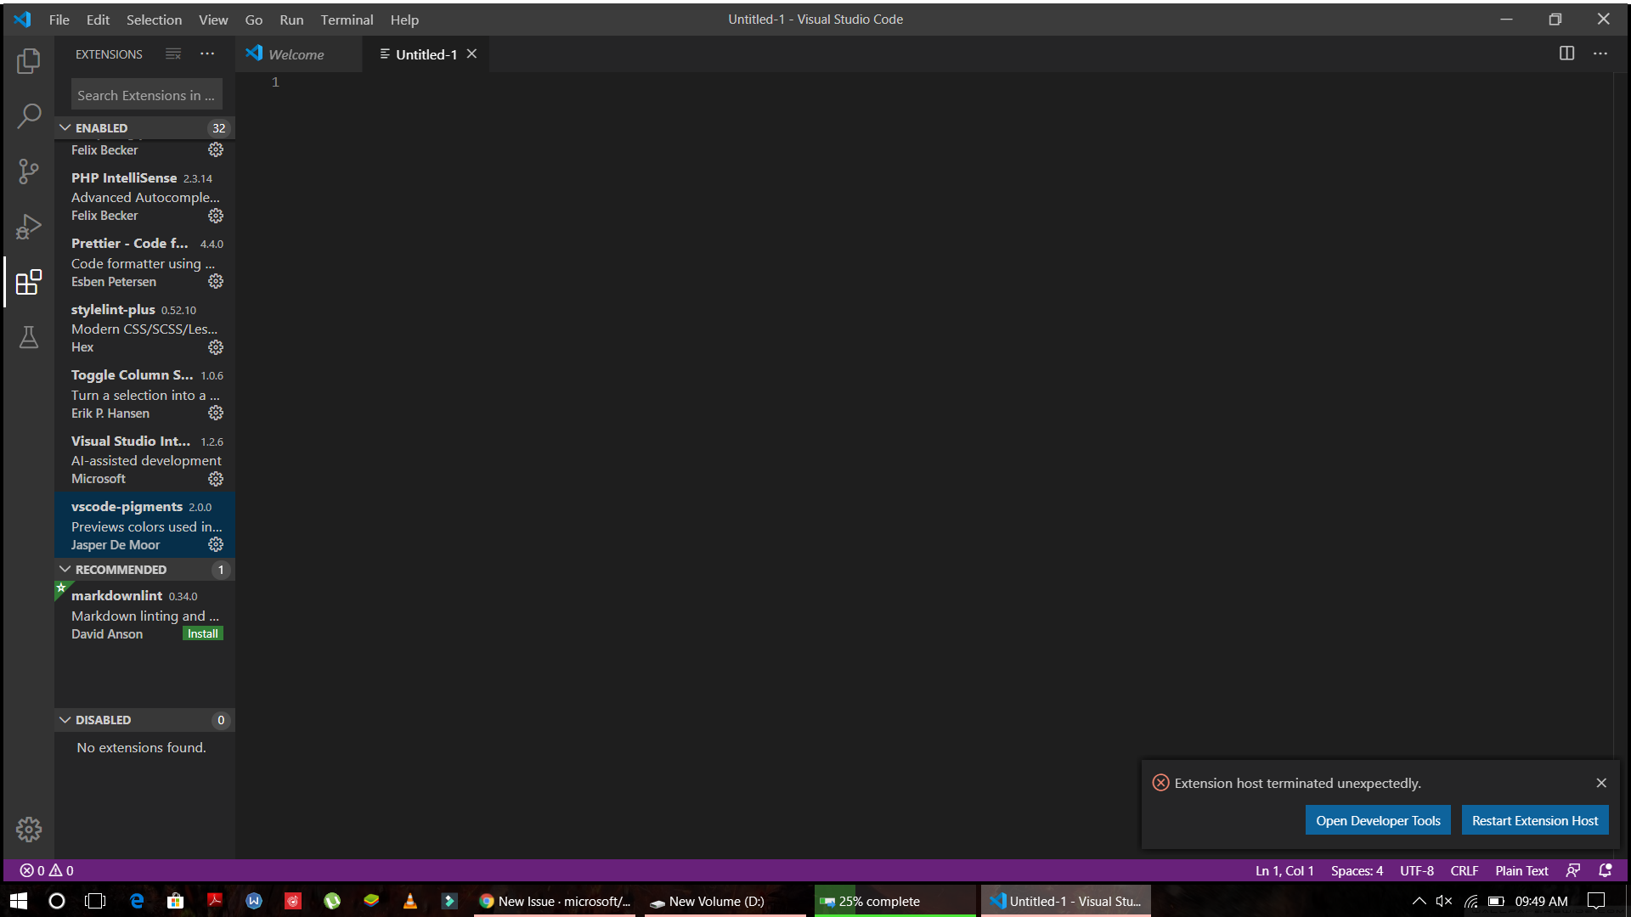
Task: Open settings gear for vscode-pigments extension
Action: 216,544
